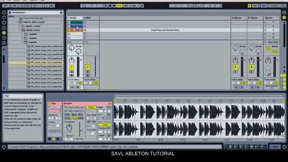Toggle the yellow Loop button in Sample box

tap(104, 125)
